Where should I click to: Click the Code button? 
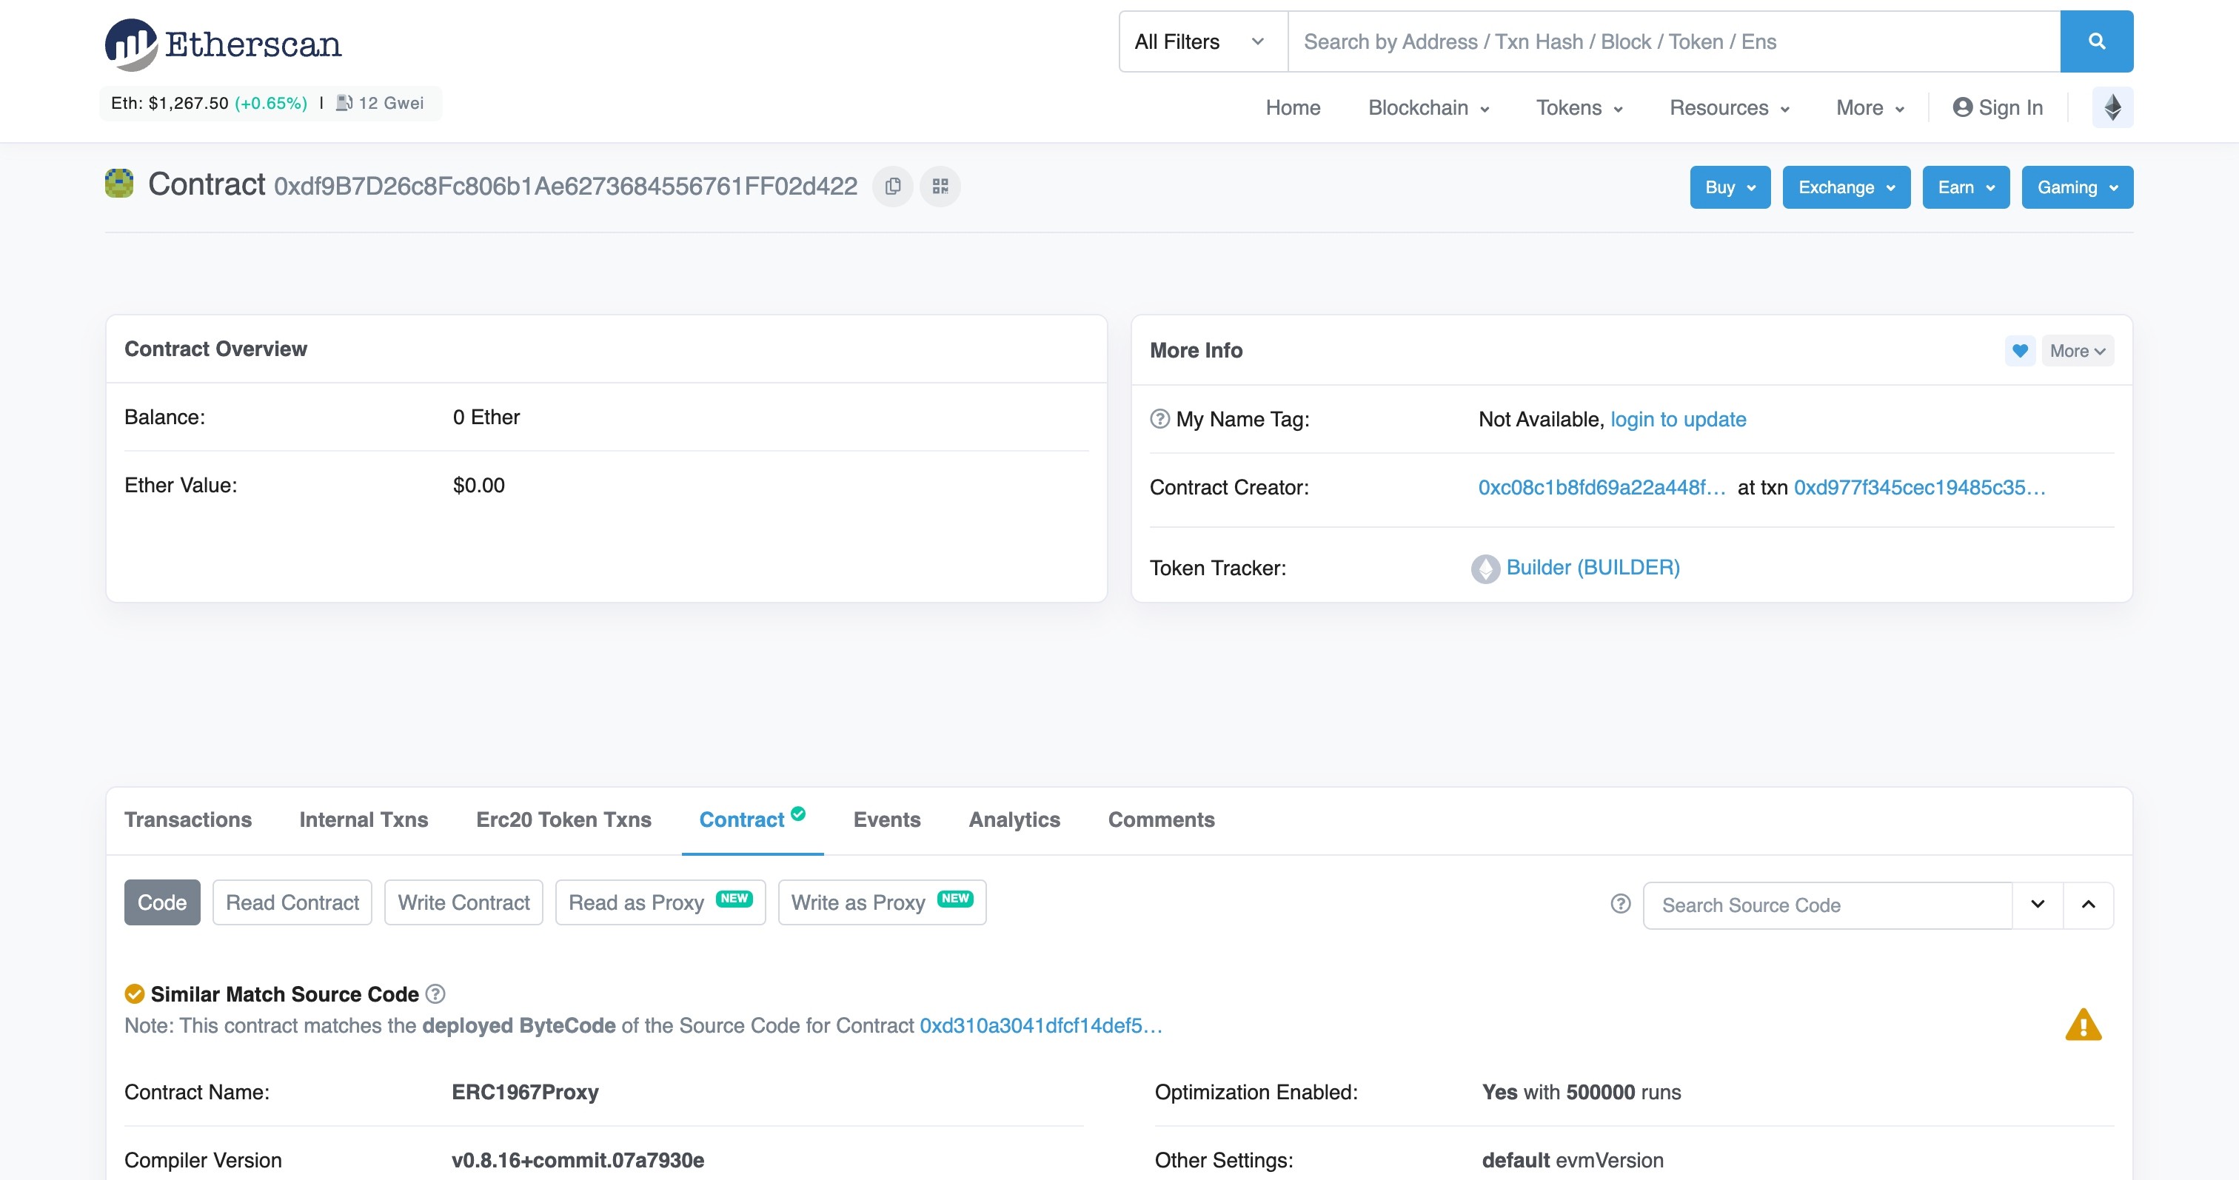(x=161, y=903)
